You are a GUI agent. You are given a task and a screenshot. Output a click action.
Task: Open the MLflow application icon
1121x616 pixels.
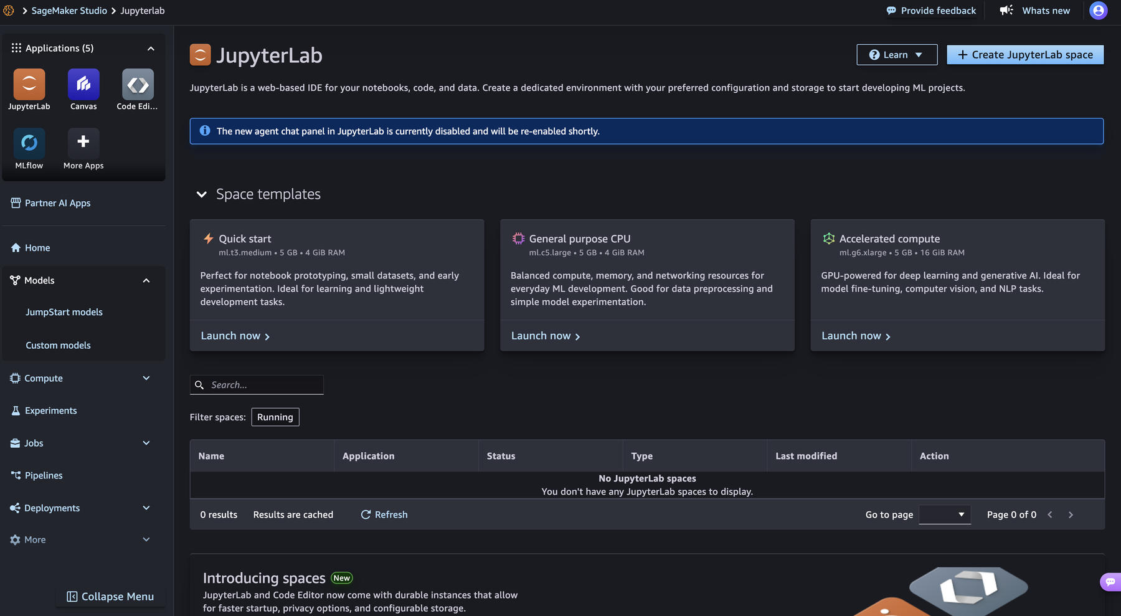pos(29,143)
